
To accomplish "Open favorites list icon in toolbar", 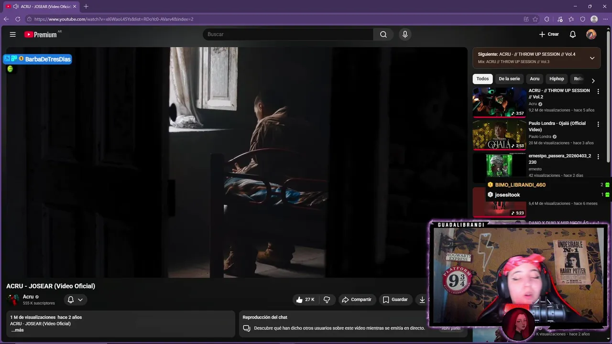I will tap(571, 19).
